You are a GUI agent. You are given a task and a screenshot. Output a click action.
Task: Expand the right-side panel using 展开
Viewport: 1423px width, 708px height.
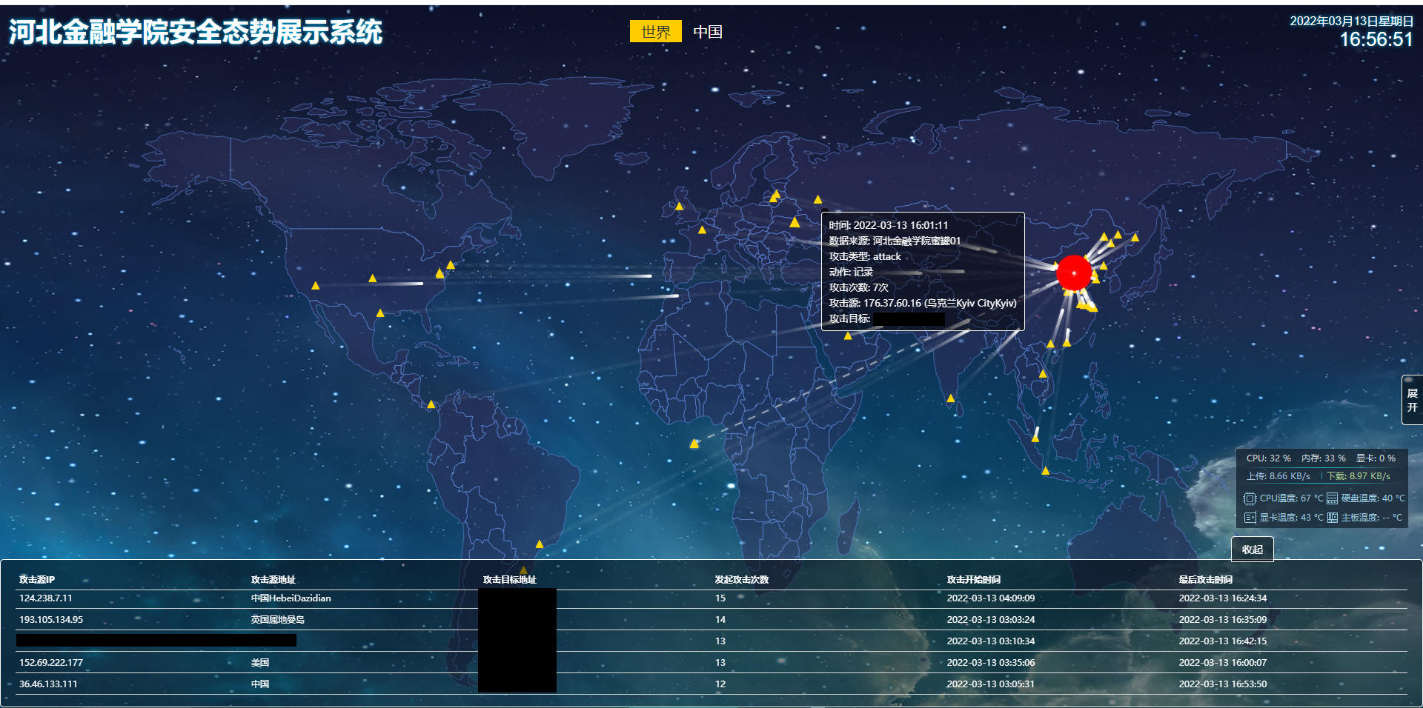coord(1414,400)
